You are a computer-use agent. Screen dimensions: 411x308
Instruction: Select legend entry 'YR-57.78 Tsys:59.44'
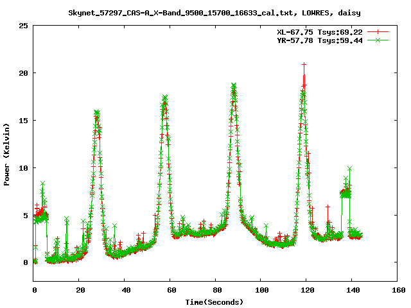click(x=320, y=40)
